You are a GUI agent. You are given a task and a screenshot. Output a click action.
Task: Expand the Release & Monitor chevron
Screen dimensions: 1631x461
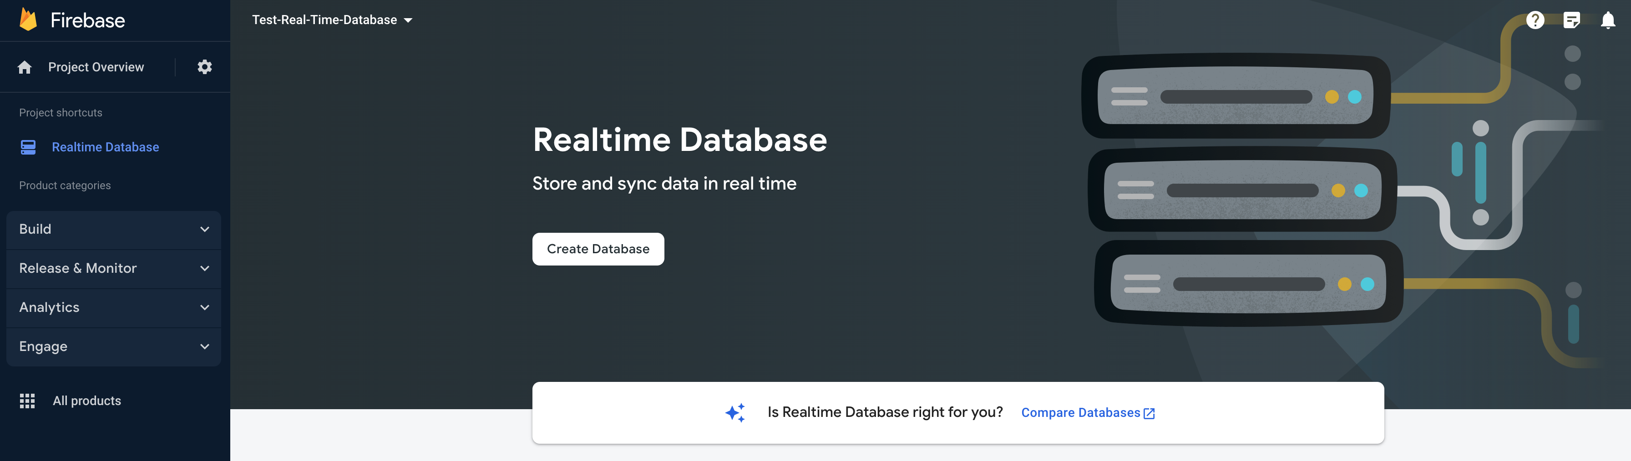(x=204, y=268)
